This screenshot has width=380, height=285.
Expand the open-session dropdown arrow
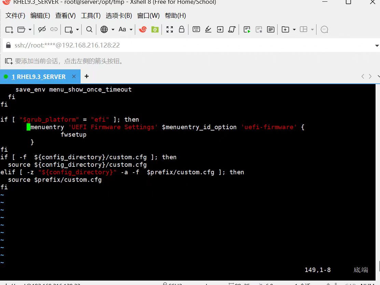pos(30,29)
